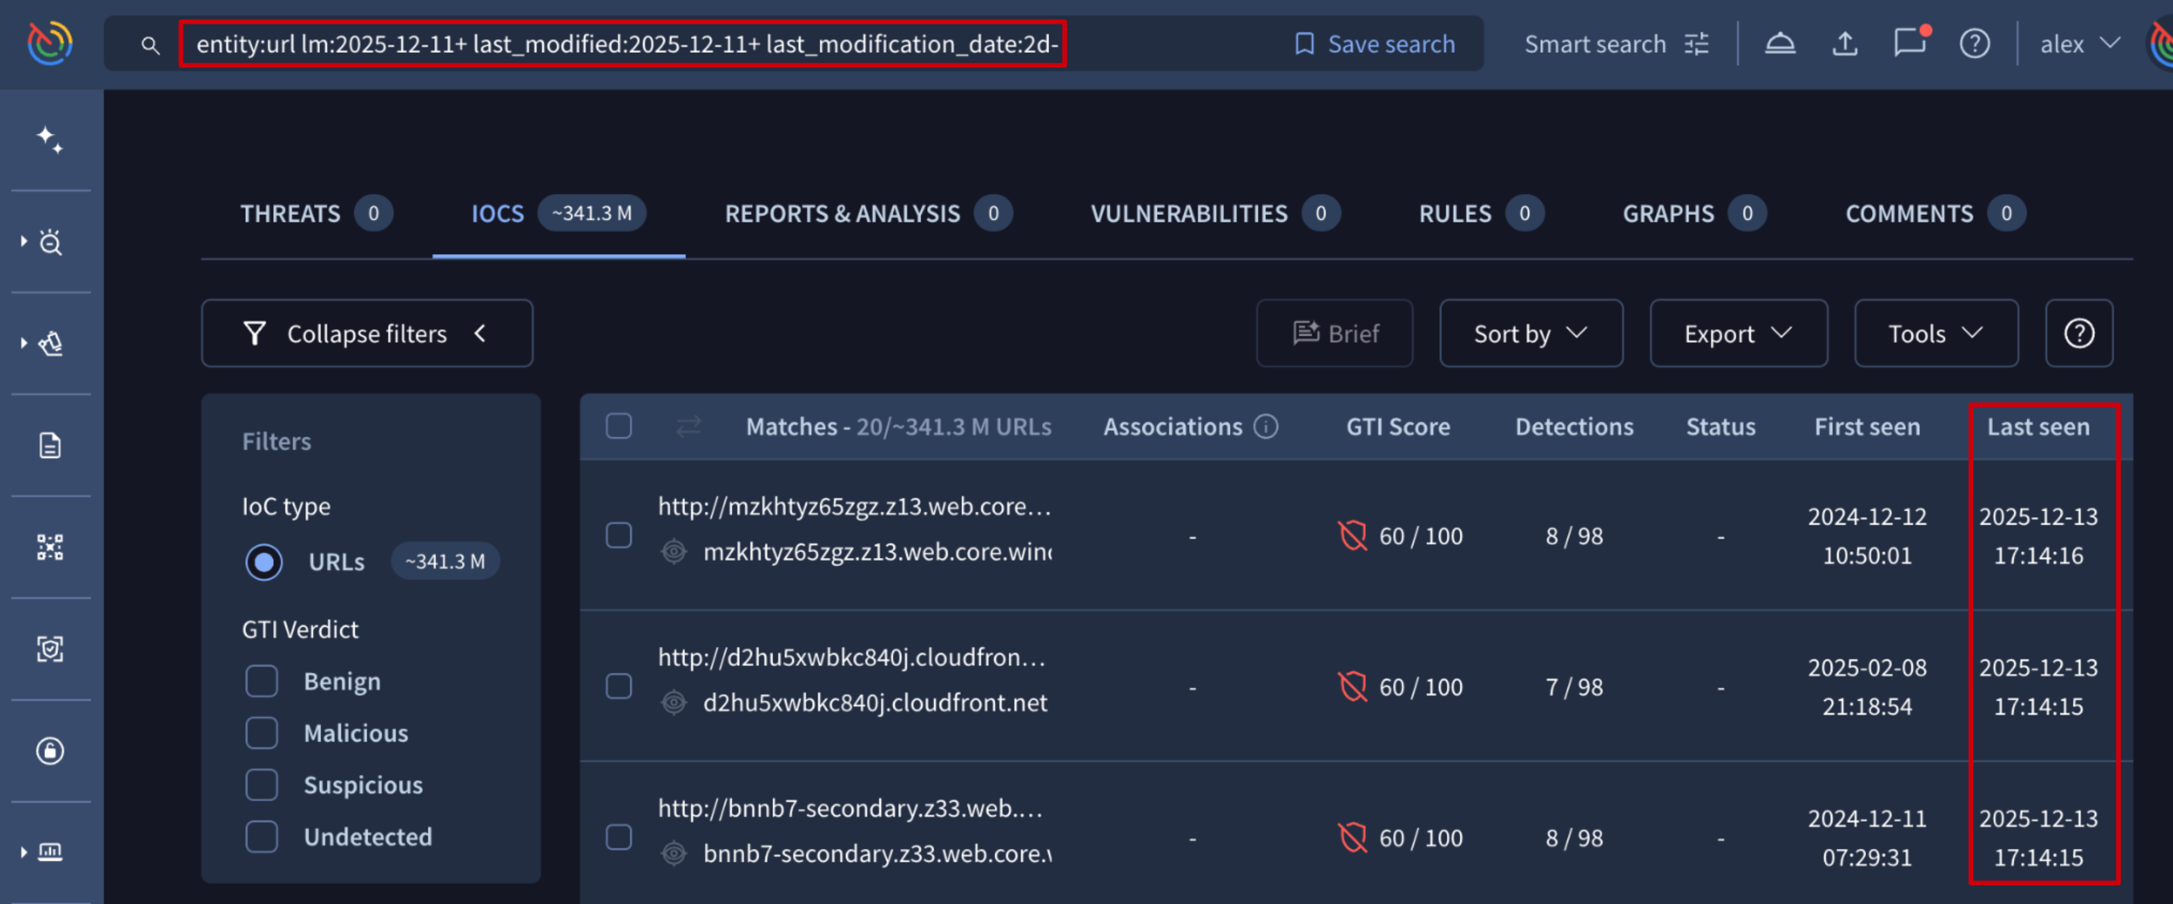Open the Sort by dropdown

point(1530,334)
